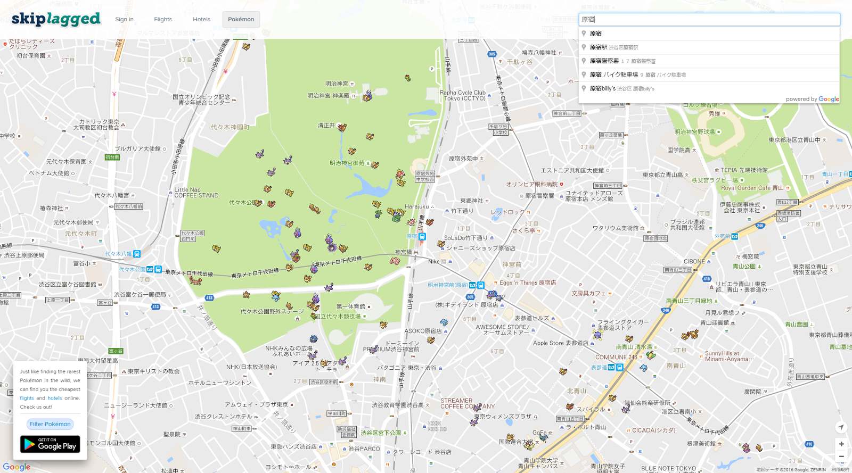Click the Rapha Cycle Club Tokyo label
Viewport: 852px width, 473px height.
coord(463,95)
